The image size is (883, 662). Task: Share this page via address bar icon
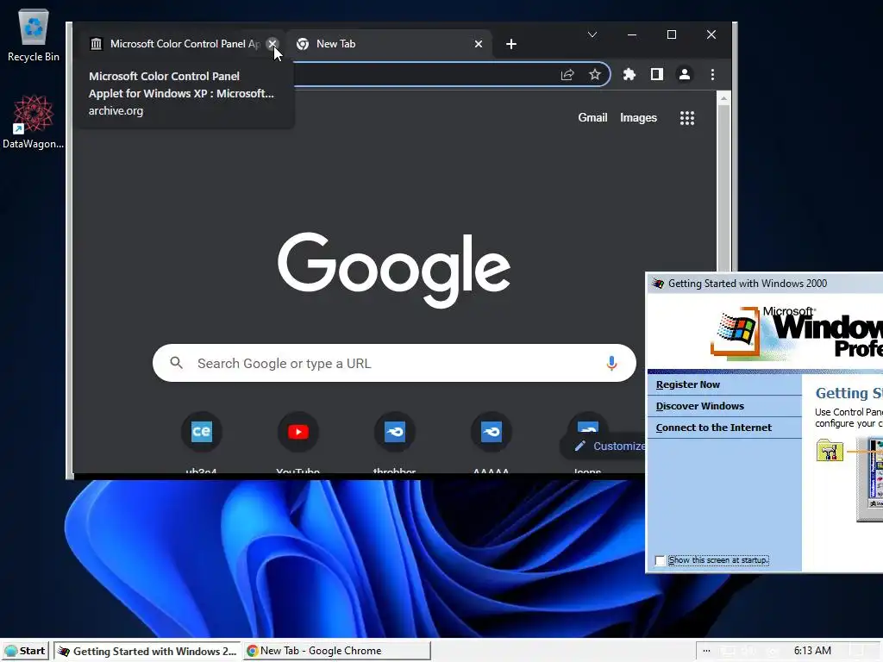(567, 74)
